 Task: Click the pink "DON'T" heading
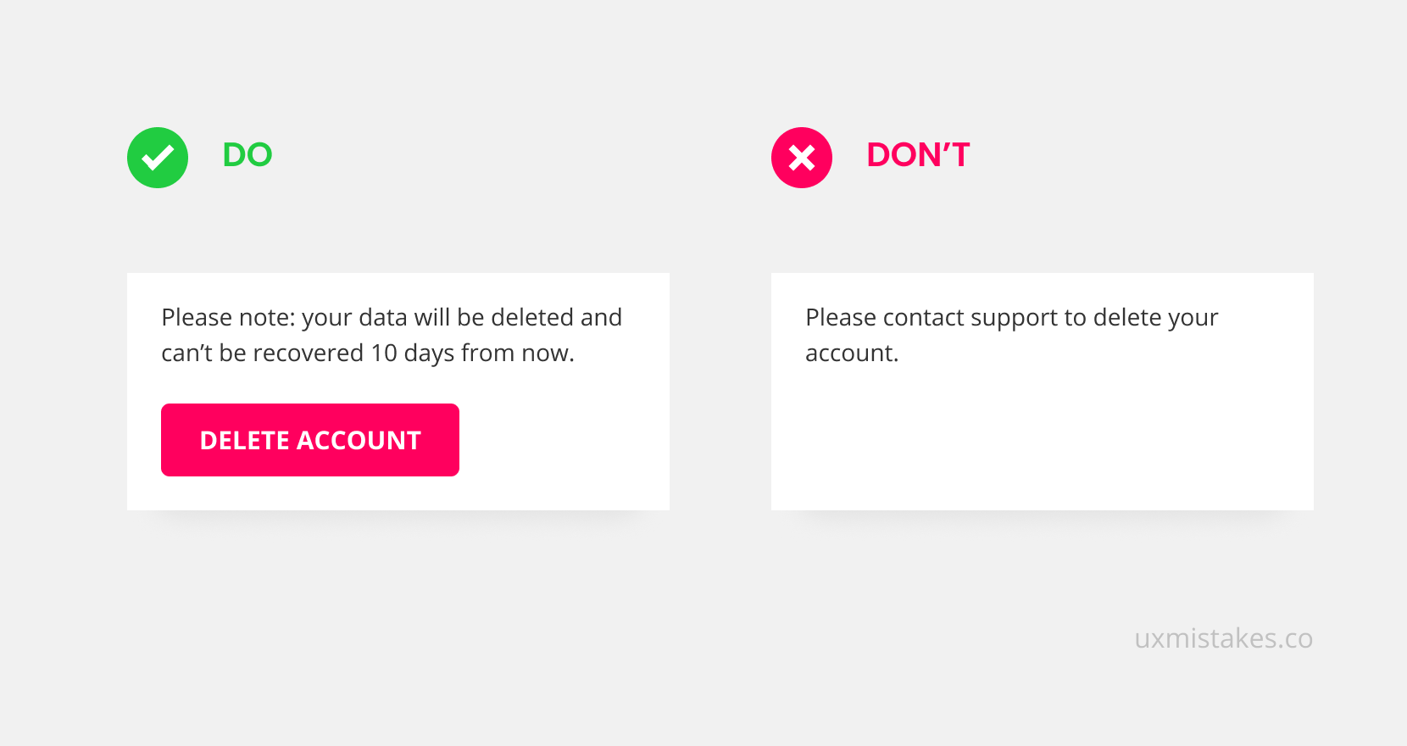coord(918,155)
